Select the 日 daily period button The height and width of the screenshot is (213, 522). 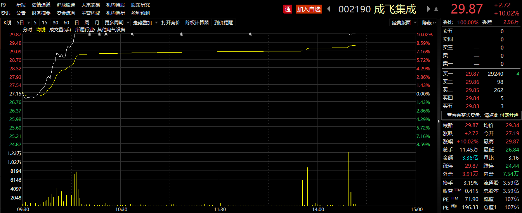coord(76,22)
